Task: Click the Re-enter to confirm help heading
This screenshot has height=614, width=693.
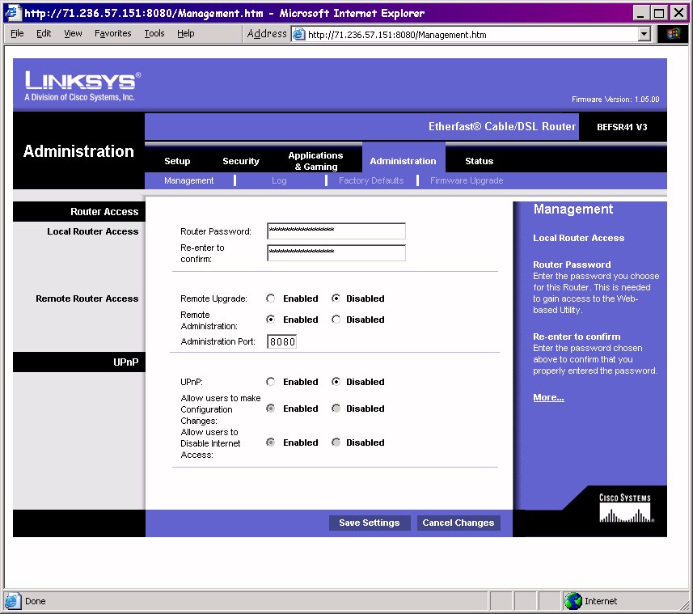Action: (577, 337)
